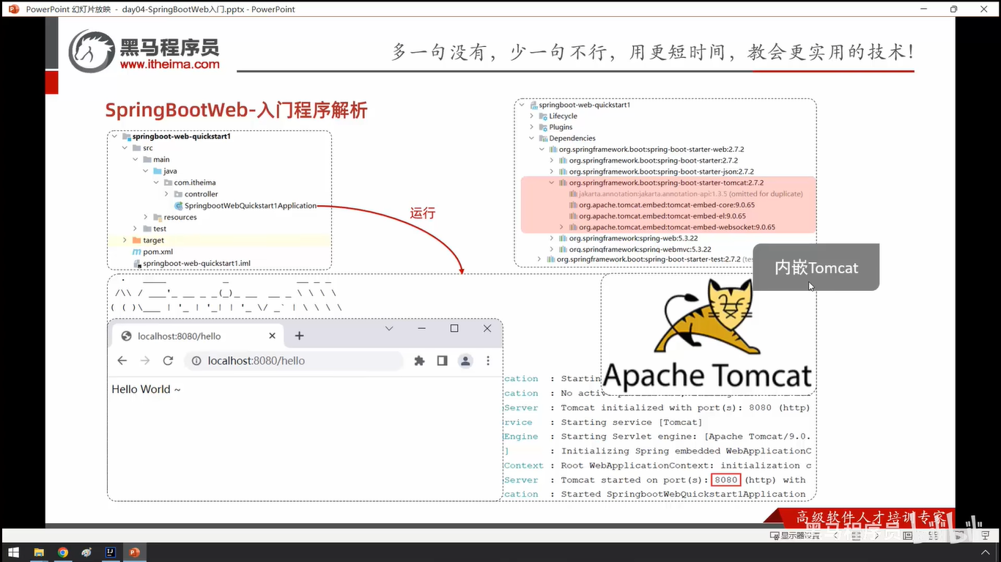Expand the controller package node
The height and width of the screenshot is (562, 1001).
tap(166, 194)
